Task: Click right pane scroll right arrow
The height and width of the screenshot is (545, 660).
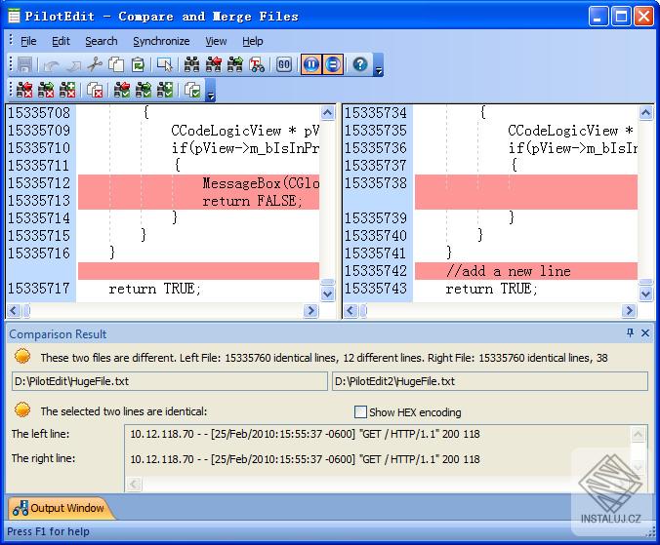Action: pos(629,311)
